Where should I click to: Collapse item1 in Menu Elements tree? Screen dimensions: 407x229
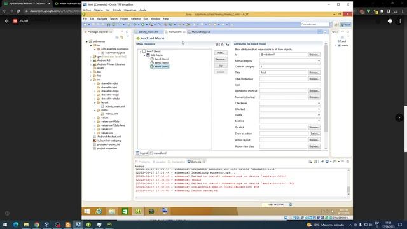[x=141, y=52]
